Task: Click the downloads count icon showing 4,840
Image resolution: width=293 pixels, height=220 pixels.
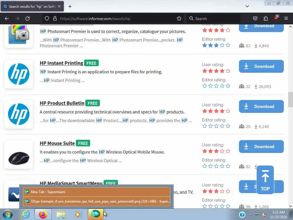Action: click(x=256, y=46)
